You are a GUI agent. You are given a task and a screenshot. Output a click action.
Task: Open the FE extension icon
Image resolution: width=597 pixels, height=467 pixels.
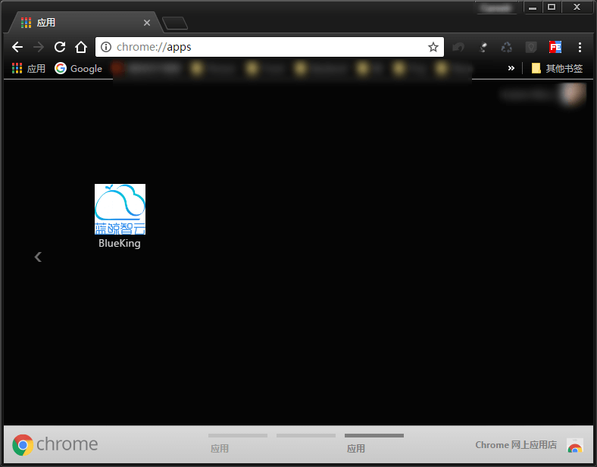[x=555, y=47]
